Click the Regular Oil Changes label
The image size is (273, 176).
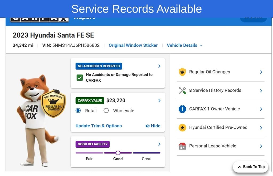coord(210,72)
